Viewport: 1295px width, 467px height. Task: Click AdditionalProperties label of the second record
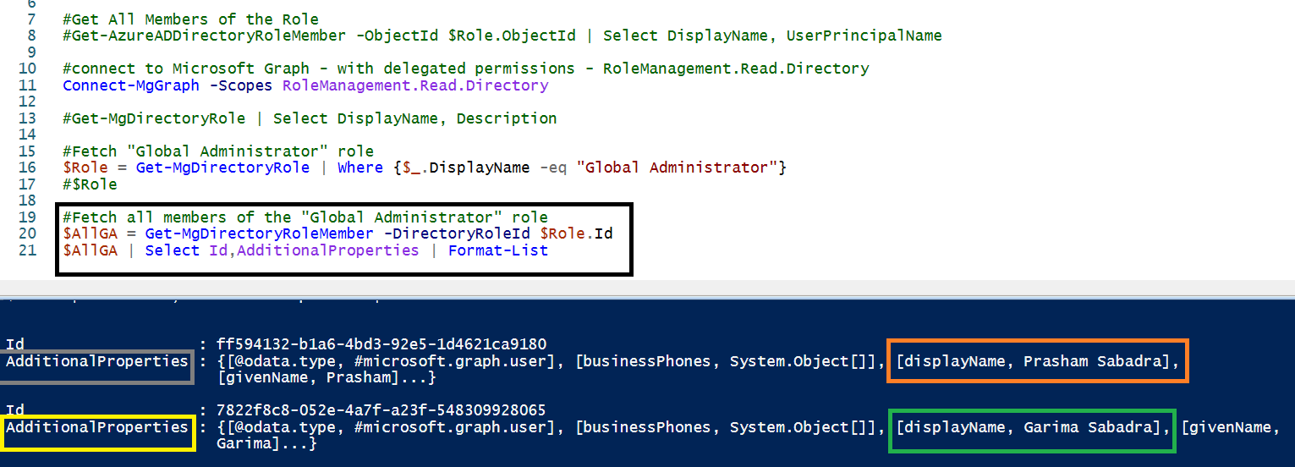click(x=96, y=427)
